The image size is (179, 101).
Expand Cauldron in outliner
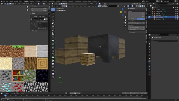coord(153,10)
